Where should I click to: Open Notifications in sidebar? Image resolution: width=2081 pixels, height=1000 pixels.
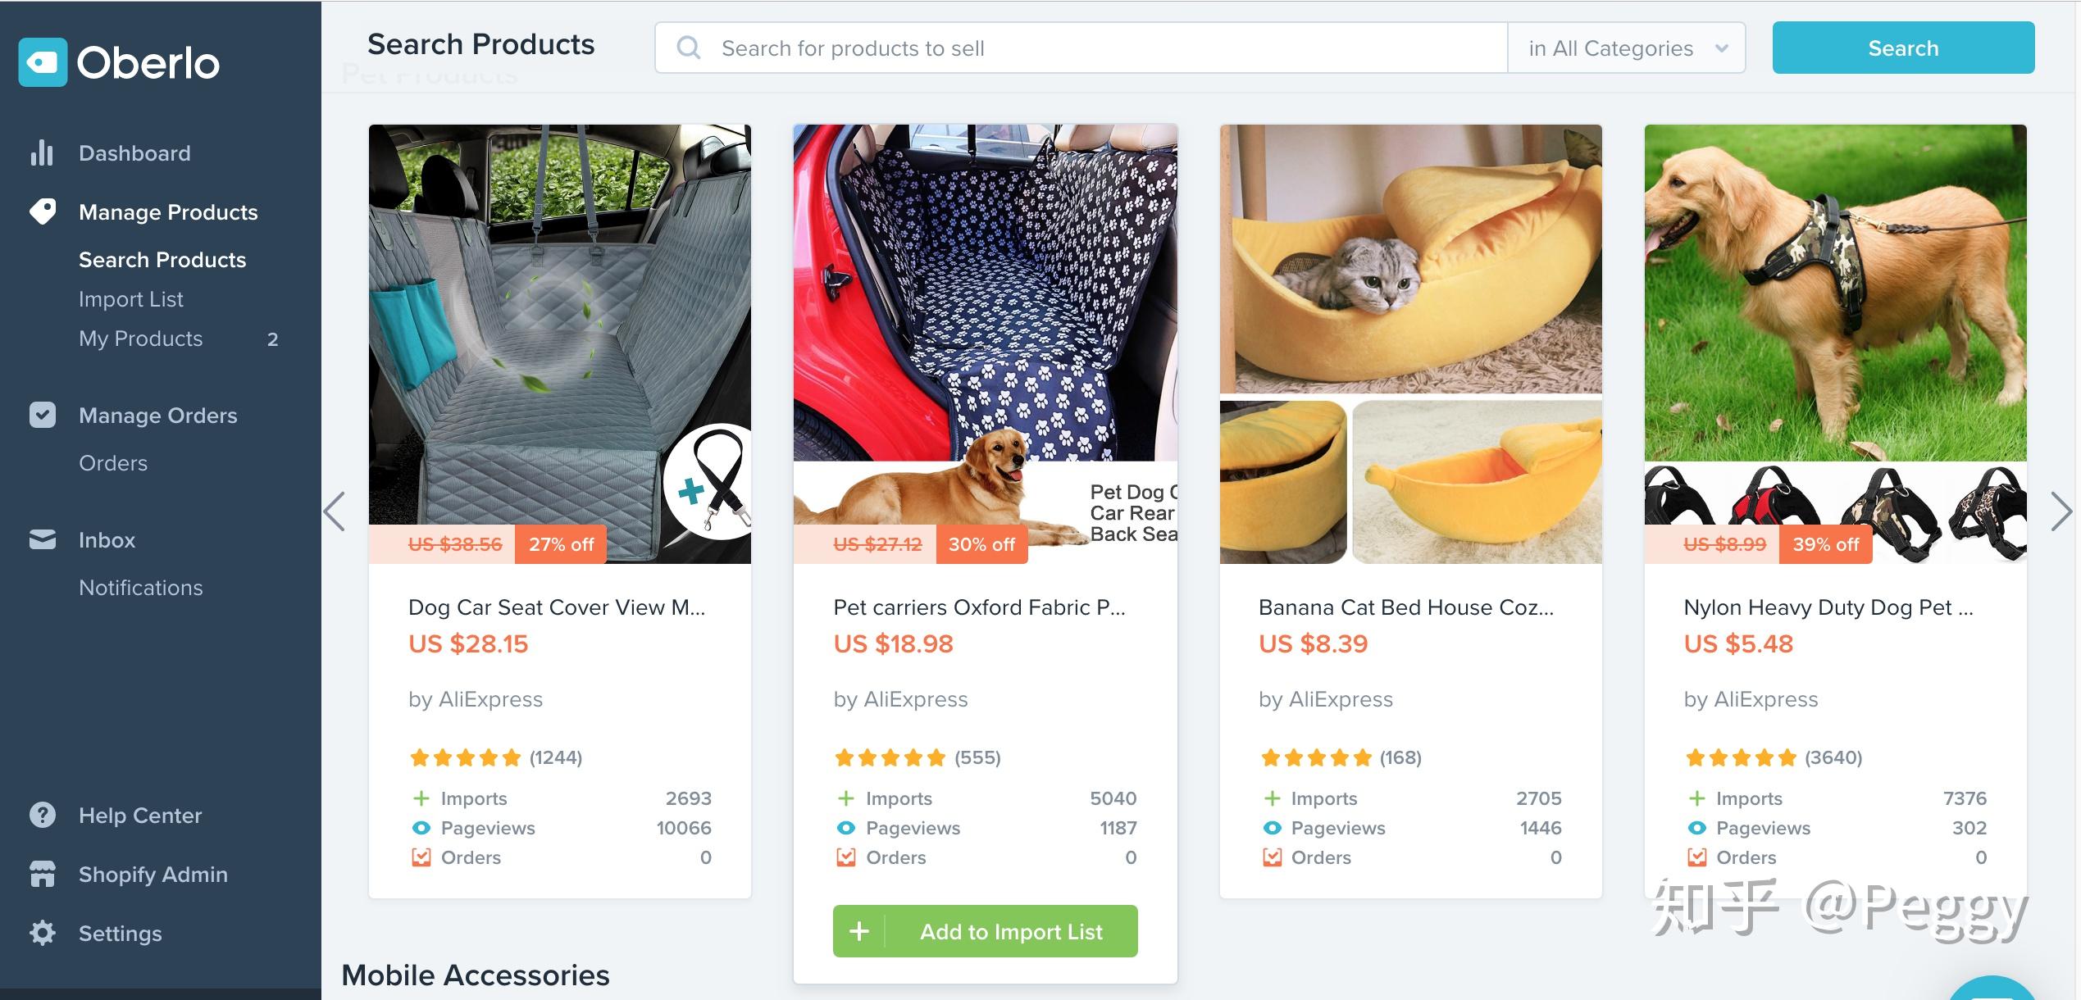141,588
